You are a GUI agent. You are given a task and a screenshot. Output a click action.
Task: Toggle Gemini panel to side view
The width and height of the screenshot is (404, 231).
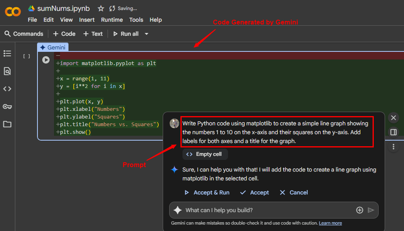coord(394,132)
